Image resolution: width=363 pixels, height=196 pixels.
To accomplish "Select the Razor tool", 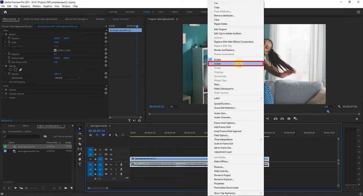I will pos(80,144).
